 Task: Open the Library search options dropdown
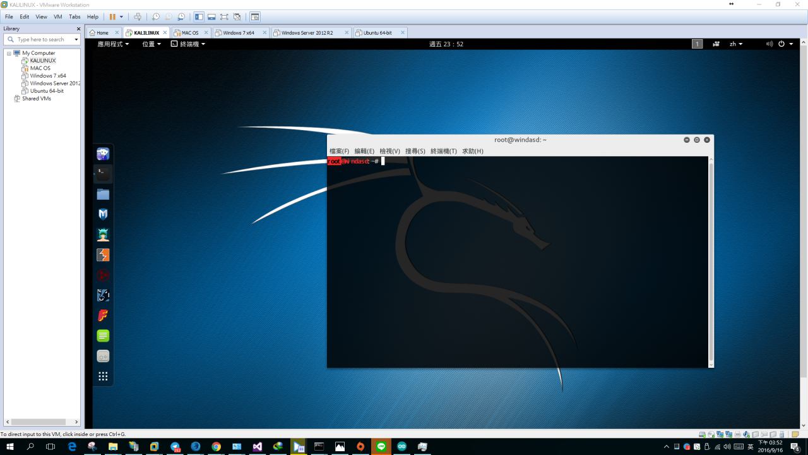76,39
